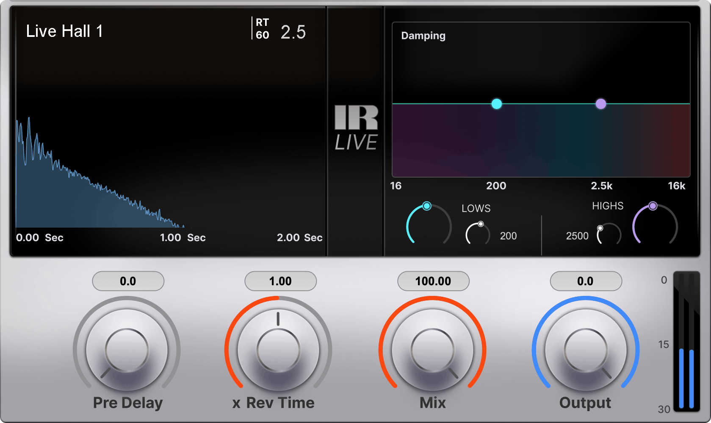The height and width of the screenshot is (423, 711).
Task: Click the Mix knob
Action: (432, 350)
